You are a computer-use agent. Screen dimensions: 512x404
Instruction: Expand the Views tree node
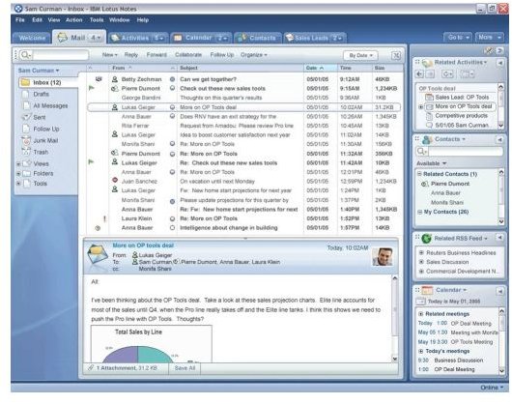[x=18, y=164]
